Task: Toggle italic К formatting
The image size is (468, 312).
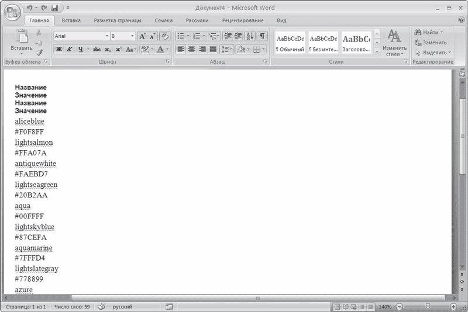Action: (69, 50)
